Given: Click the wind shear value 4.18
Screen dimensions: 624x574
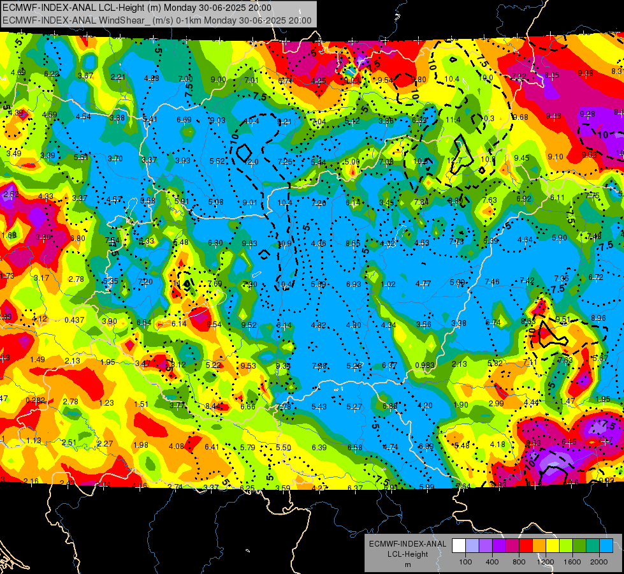Looking at the screenshot, I should click(497, 444).
